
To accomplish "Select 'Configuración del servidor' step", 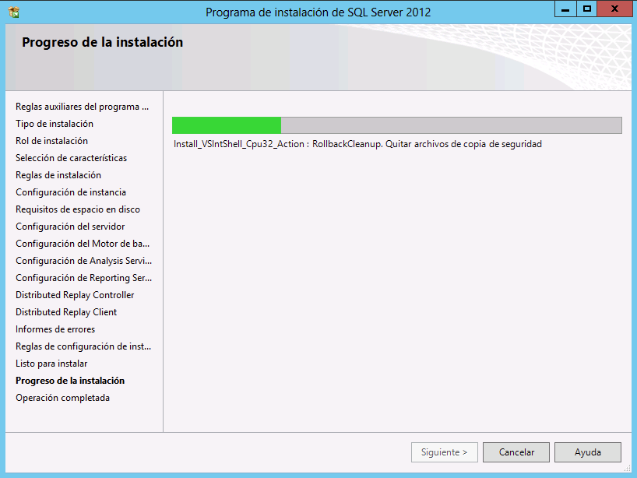I will coord(70,227).
